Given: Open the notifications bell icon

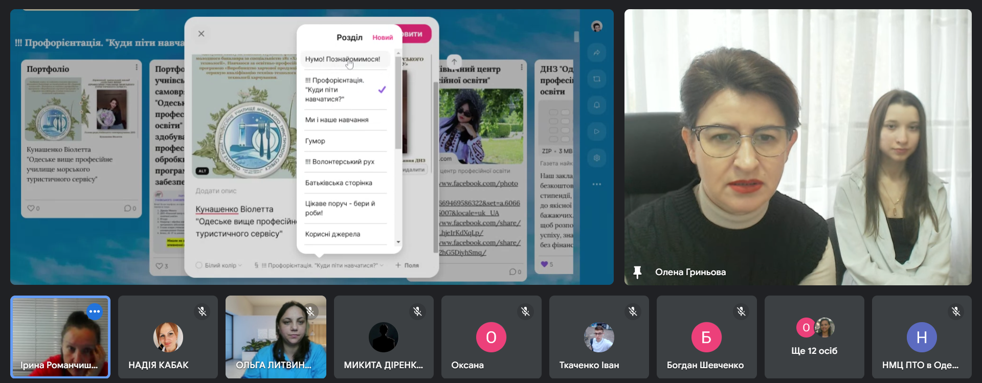Looking at the screenshot, I should 596,105.
